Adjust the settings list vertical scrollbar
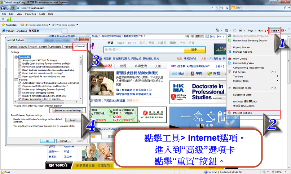 [x=80, y=62]
